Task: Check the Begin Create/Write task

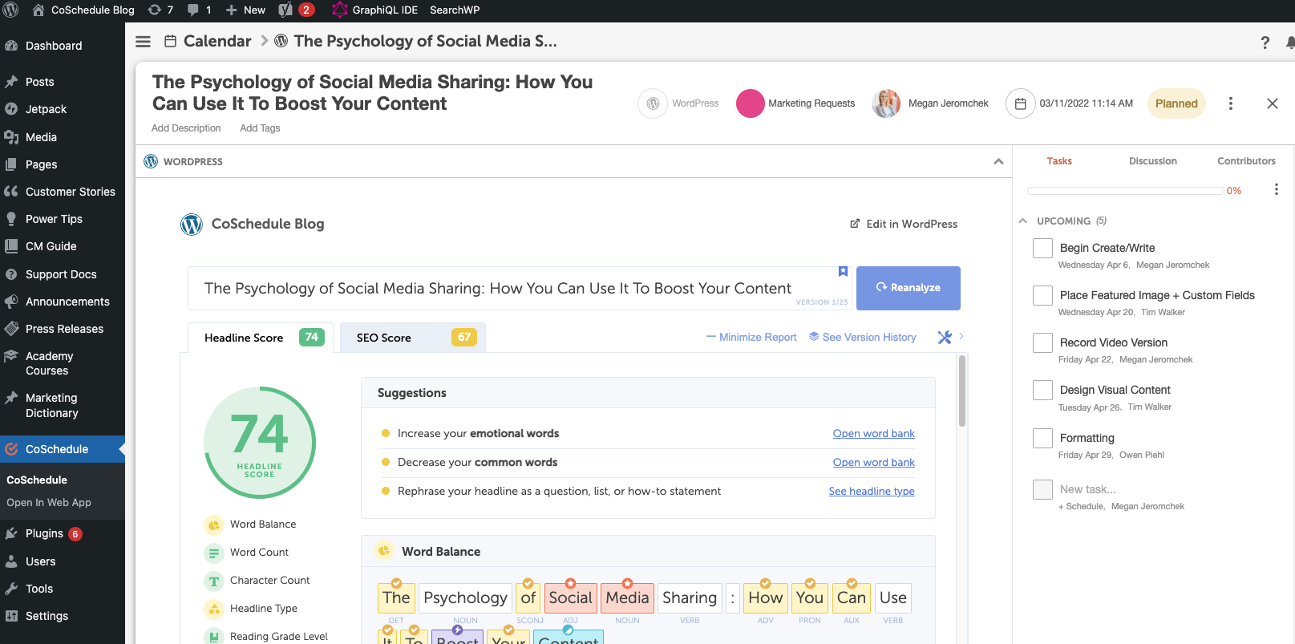Action: pyautogui.click(x=1042, y=249)
